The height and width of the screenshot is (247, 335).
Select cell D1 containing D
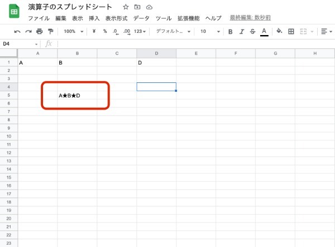(156, 62)
